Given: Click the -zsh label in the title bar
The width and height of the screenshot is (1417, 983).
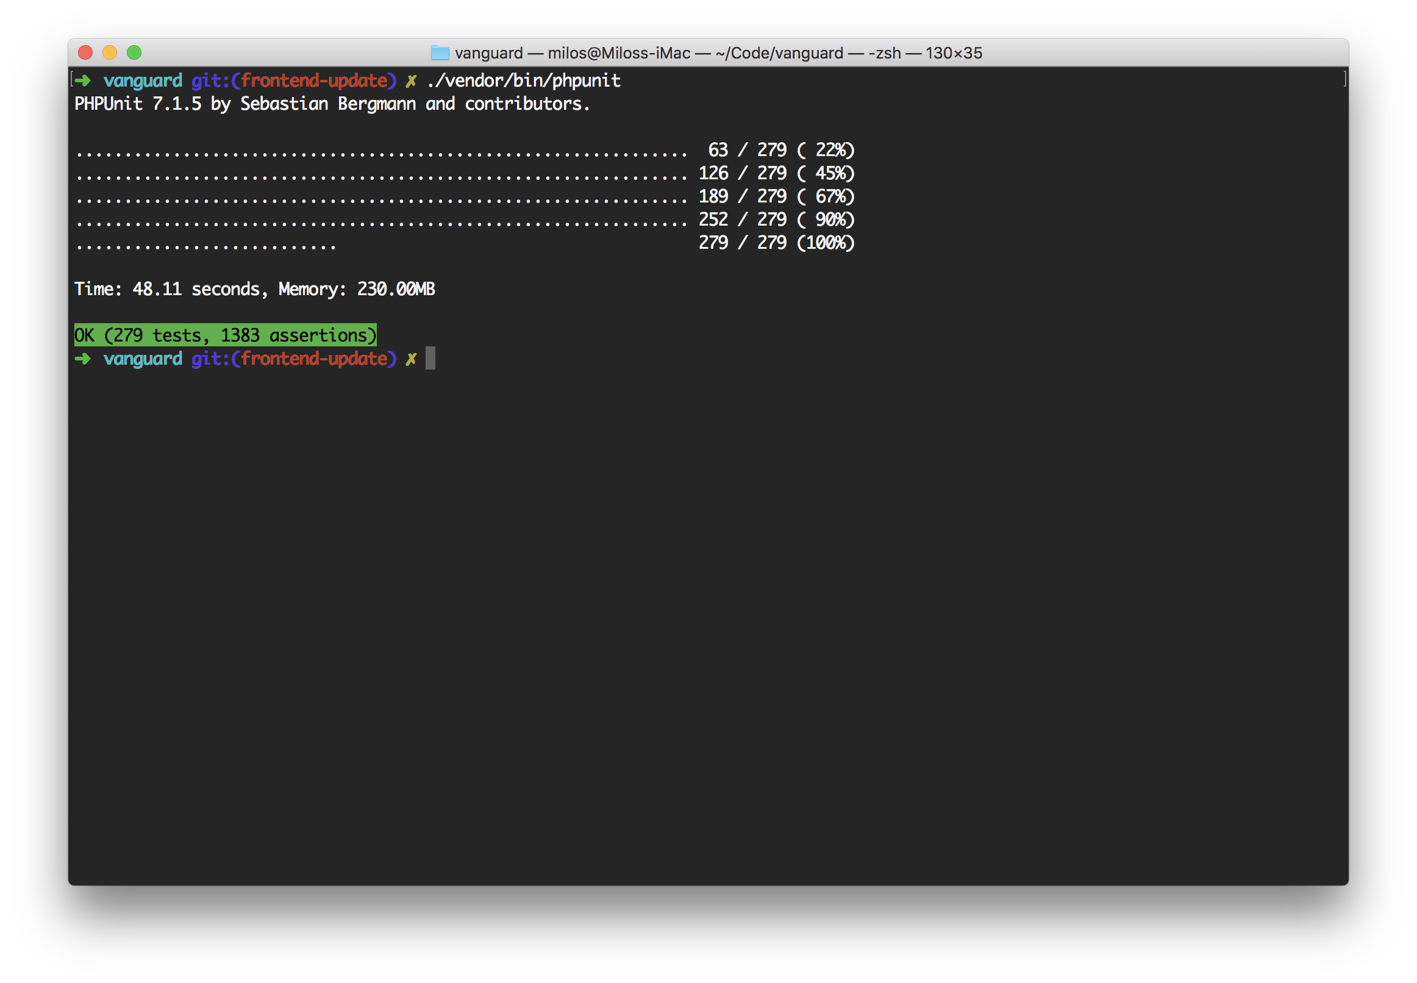Looking at the screenshot, I should 887,54.
